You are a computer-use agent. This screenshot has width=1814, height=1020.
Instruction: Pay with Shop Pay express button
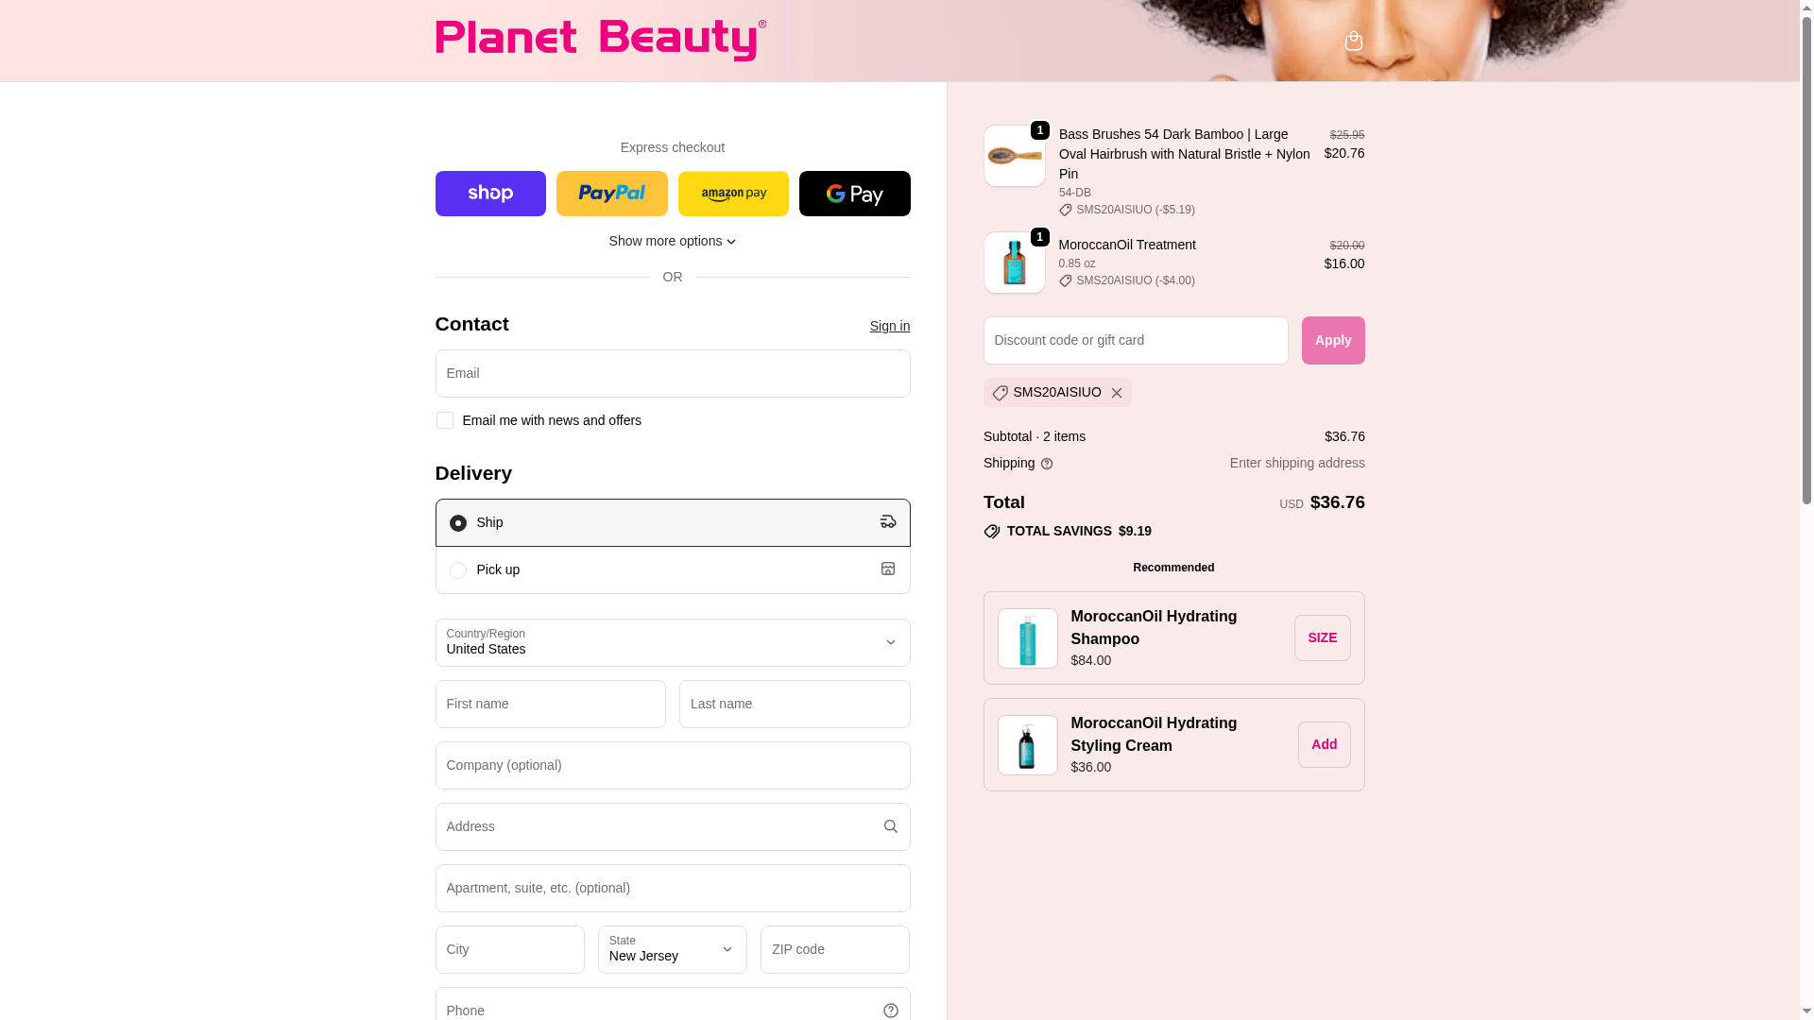[x=490, y=194]
